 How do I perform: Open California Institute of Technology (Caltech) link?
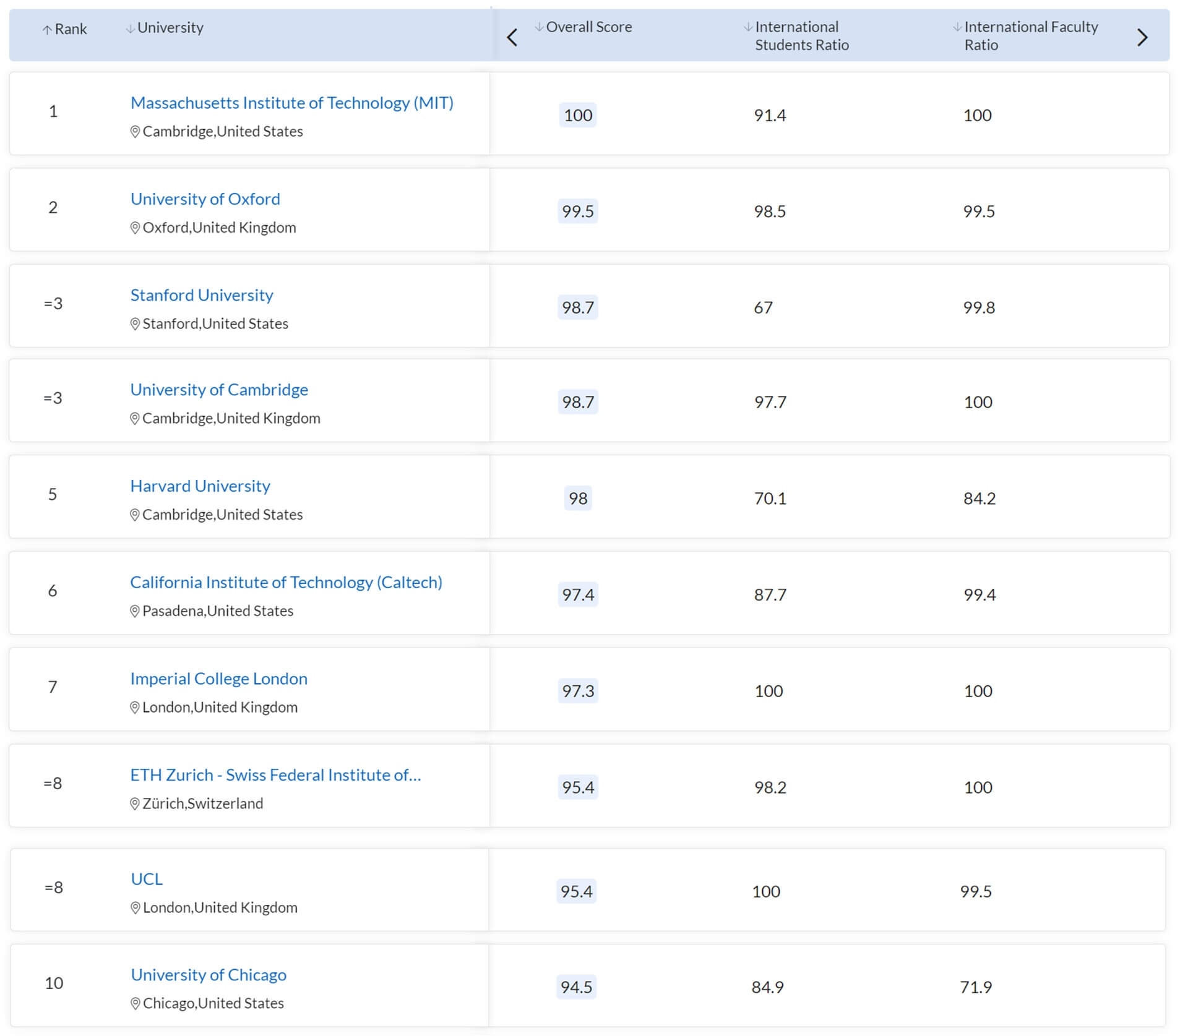pos(286,583)
